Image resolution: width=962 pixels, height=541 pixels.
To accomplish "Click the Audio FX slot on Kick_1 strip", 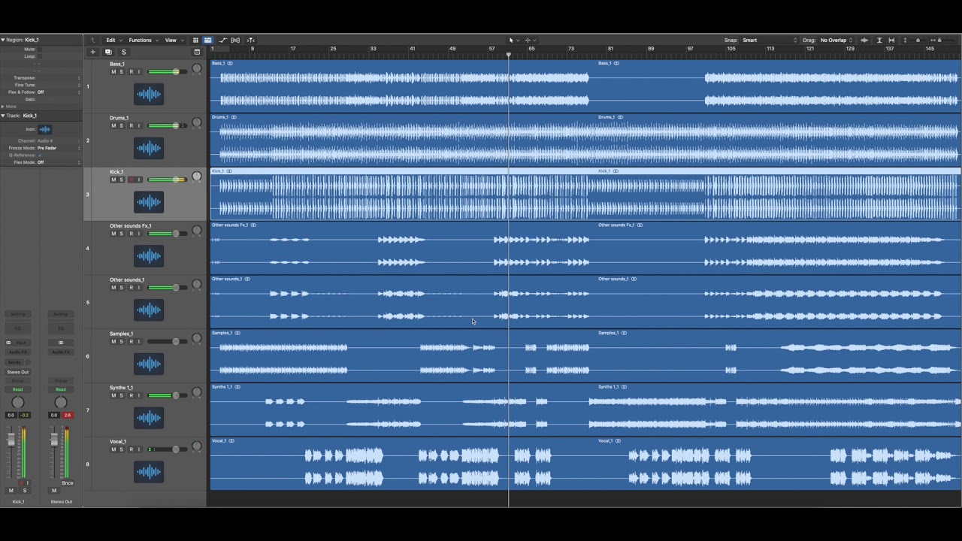I will [18, 352].
